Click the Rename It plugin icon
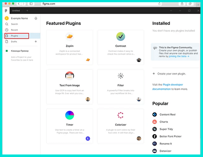This screenshot has height=157, width=203. [155, 144]
